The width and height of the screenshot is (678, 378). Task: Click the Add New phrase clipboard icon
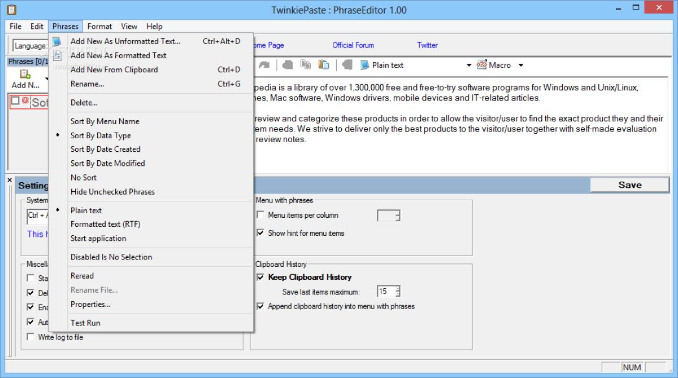pos(24,74)
